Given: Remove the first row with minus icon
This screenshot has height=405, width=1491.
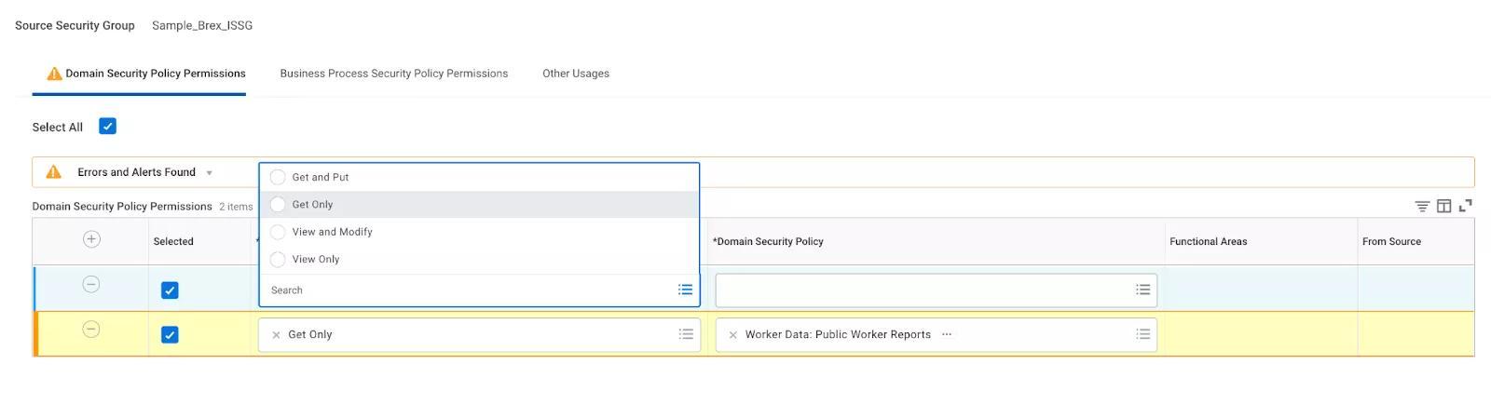Looking at the screenshot, I should (91, 284).
